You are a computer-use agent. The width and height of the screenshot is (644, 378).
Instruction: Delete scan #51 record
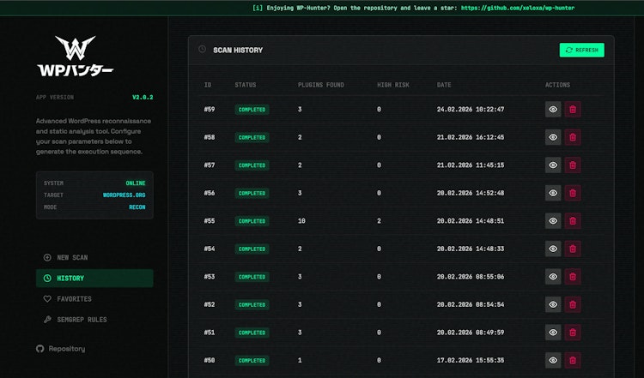(x=573, y=333)
